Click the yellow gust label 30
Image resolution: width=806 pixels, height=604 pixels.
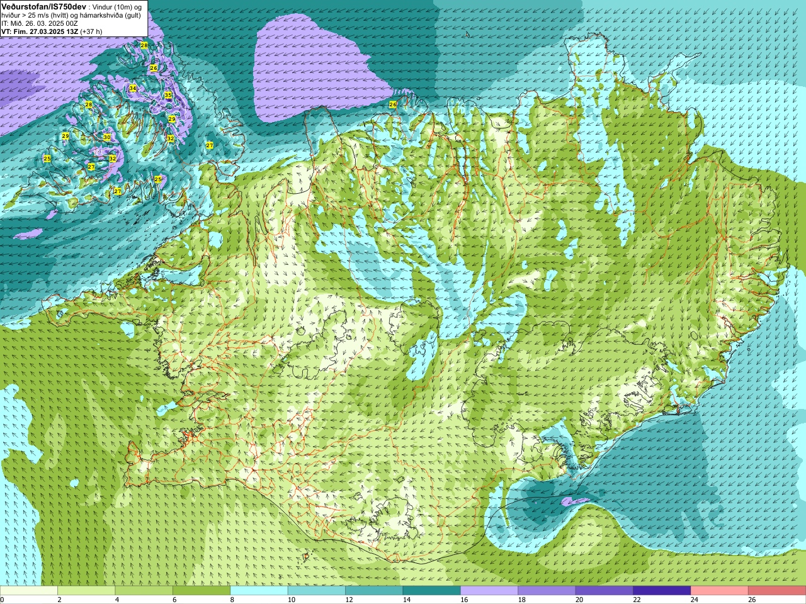click(106, 137)
